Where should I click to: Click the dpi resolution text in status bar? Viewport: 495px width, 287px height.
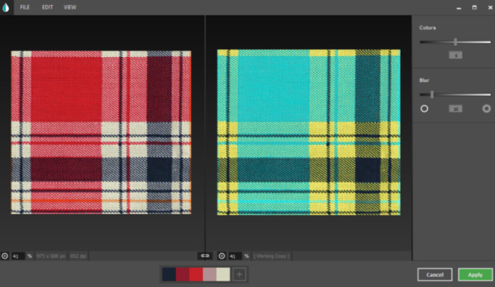coord(78,256)
